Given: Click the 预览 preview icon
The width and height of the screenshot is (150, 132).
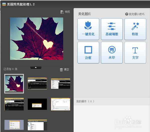Looking at the screenshot, I should coord(62,12).
